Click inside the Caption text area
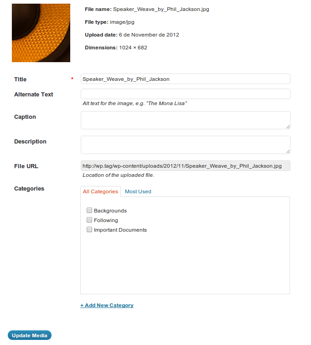The image size is (311, 345). click(x=186, y=120)
